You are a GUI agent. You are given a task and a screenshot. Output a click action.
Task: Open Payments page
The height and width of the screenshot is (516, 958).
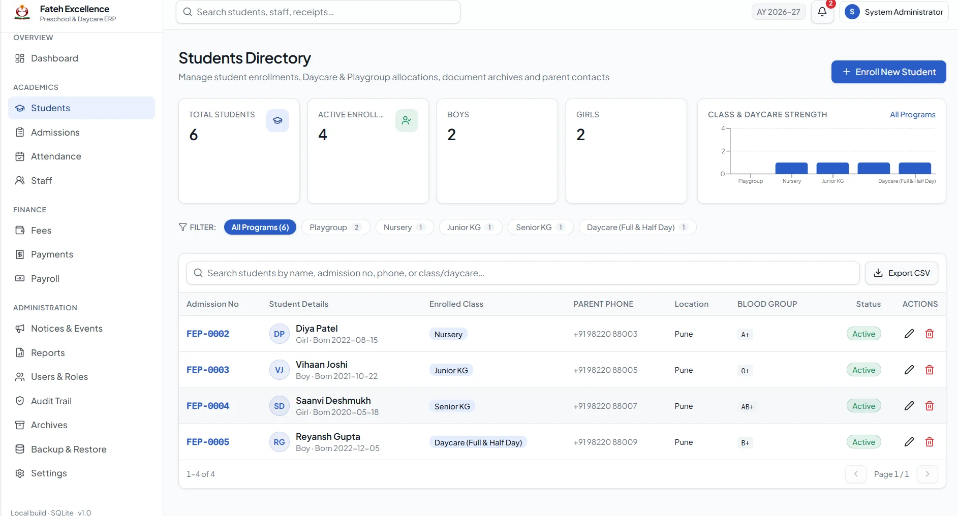[81, 254]
